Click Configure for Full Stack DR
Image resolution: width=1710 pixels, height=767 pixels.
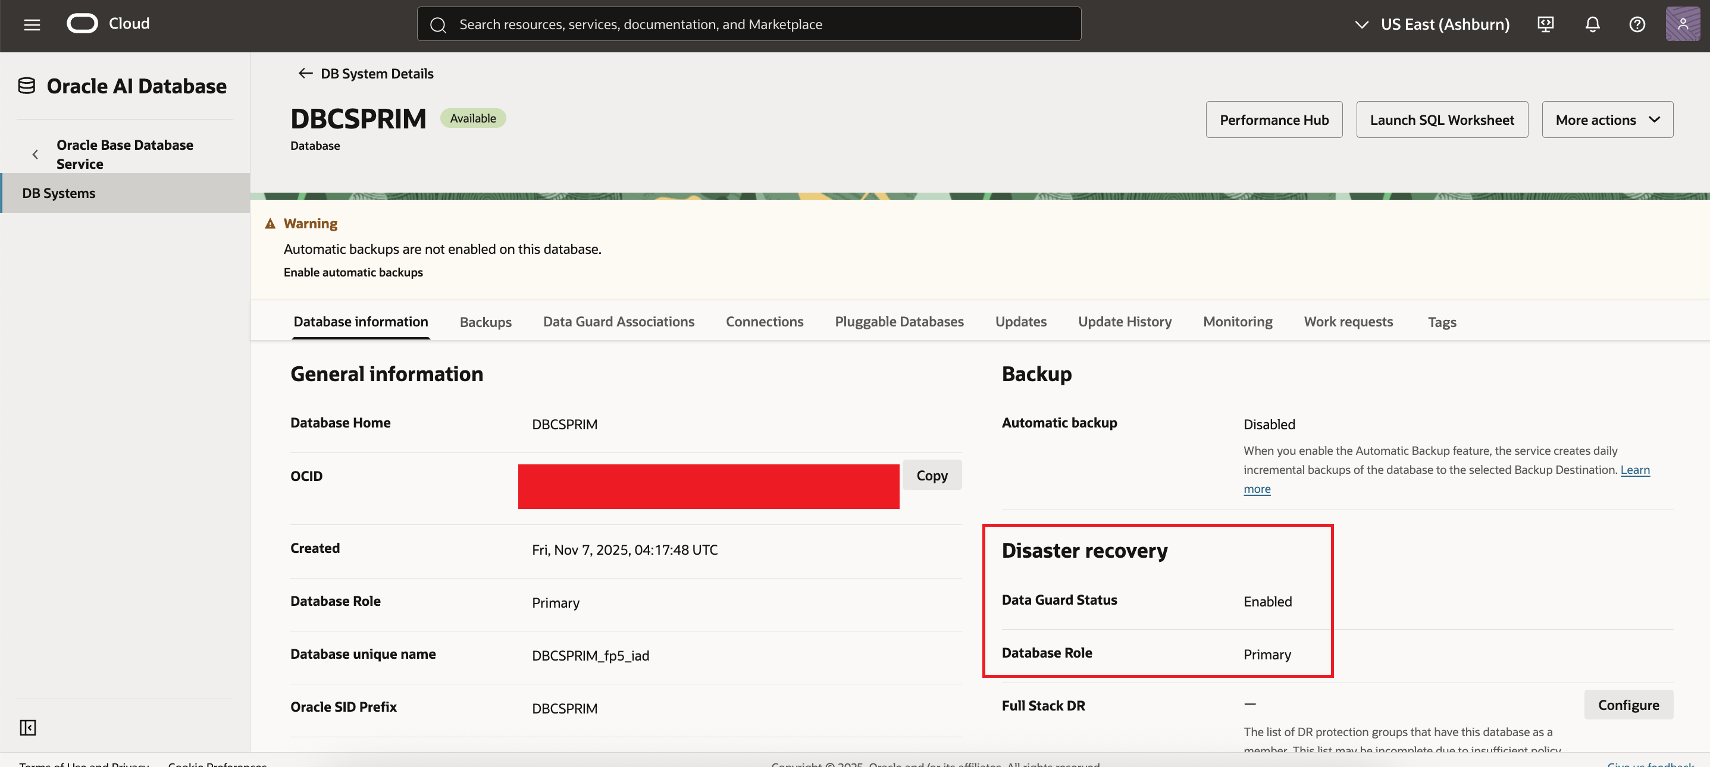tap(1628, 705)
